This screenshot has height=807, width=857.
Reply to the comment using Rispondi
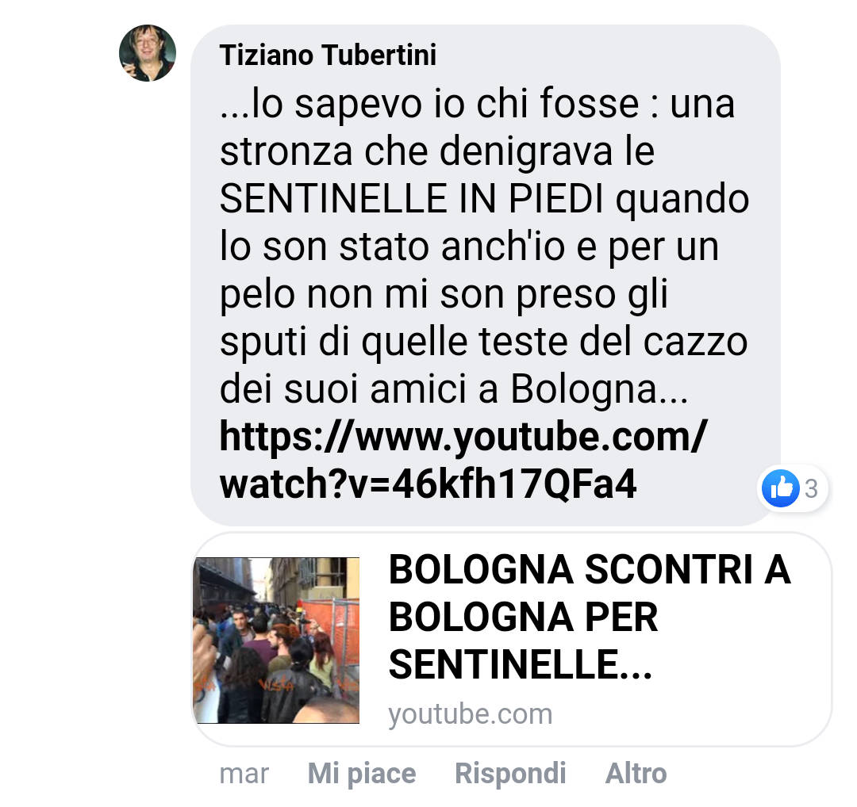point(510,774)
